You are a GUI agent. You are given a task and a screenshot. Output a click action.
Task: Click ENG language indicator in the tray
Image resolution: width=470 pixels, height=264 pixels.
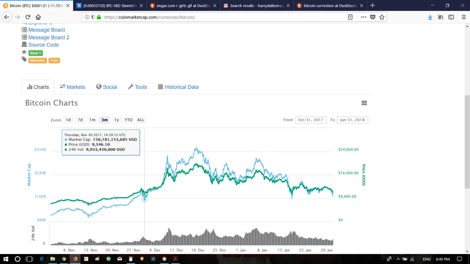pyautogui.click(x=427, y=259)
